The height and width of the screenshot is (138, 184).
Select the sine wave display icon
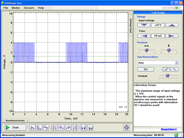[46, 127]
